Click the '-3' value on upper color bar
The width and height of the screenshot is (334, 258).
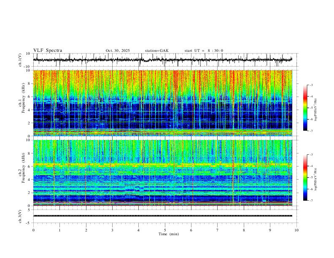pyautogui.click(x=311, y=85)
